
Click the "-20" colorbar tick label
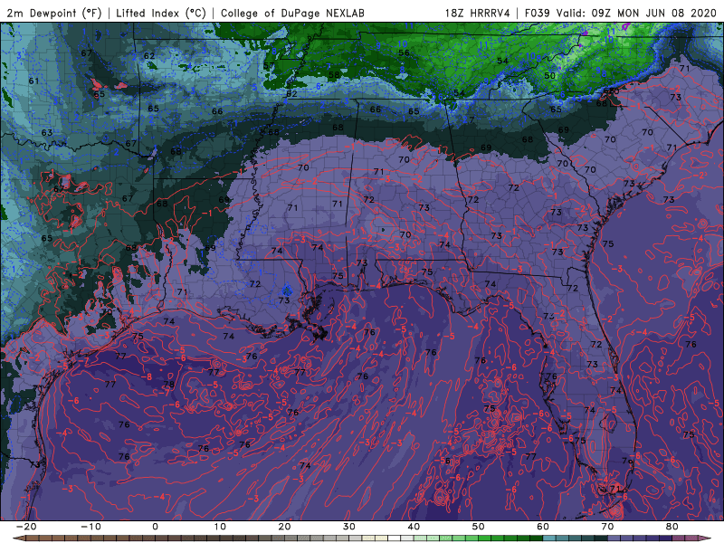pos(26,527)
